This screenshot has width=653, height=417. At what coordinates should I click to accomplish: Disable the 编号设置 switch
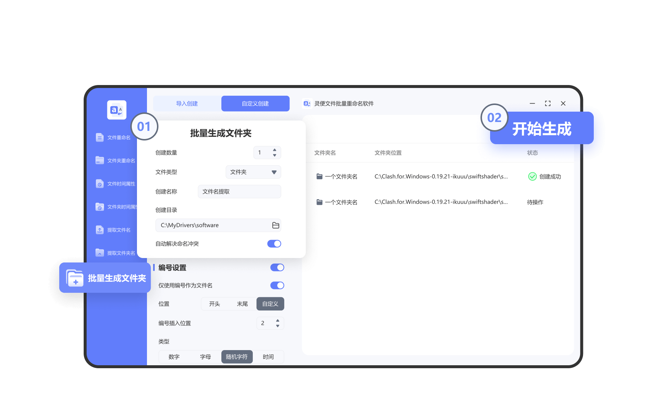[x=277, y=267]
